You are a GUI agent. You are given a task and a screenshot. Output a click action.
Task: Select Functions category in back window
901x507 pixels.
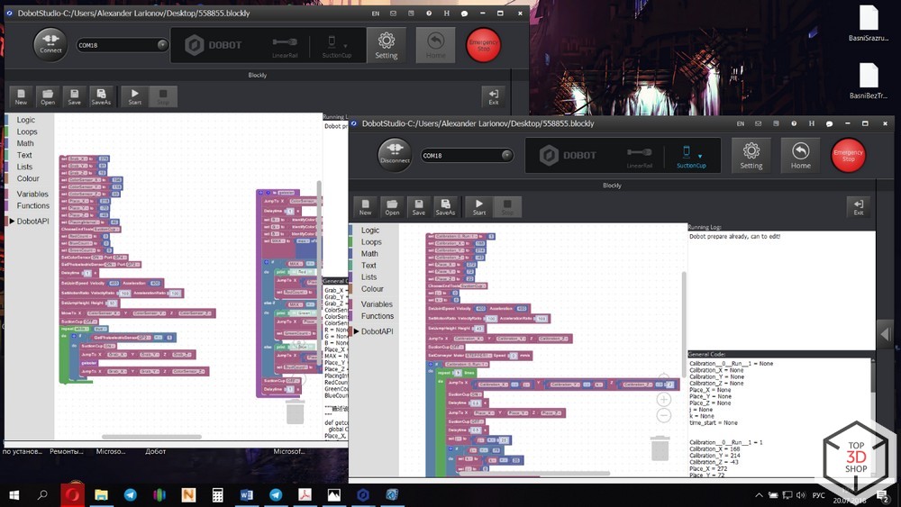[33, 205]
